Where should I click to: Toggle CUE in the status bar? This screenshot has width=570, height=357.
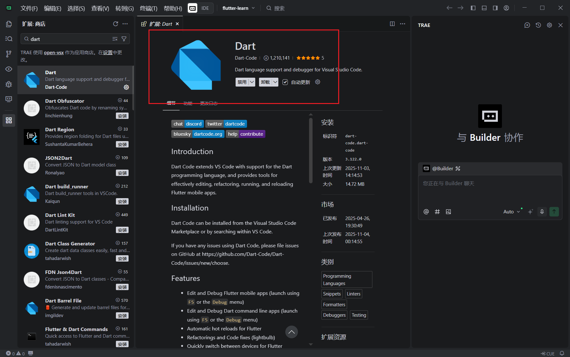click(x=548, y=354)
